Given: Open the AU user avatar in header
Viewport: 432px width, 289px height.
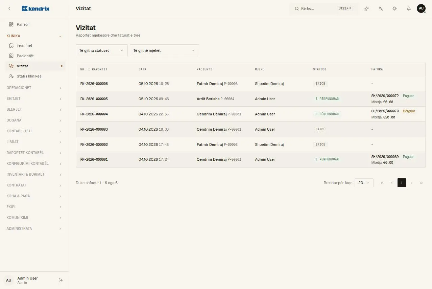Looking at the screenshot, I should click(421, 8).
